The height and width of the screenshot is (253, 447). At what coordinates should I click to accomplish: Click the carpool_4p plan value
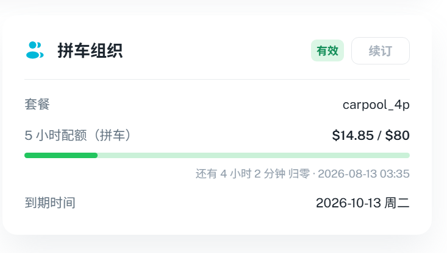point(376,105)
